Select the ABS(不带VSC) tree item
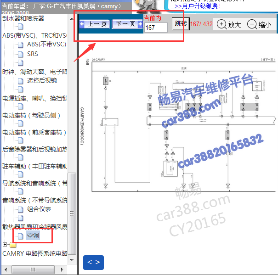The image size is (278, 275). point(46,44)
